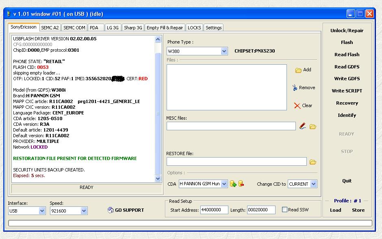Switch to the SEMC A2 tab
Image resolution: width=382 pixels, height=239 pixels.
coord(50,28)
